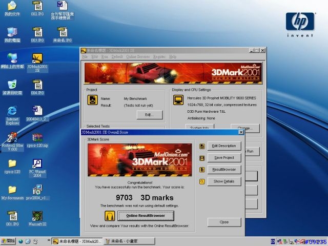Open the ResultBrowser button
Image resolution: width=328 pixels, height=246 pixels.
coord(224,170)
